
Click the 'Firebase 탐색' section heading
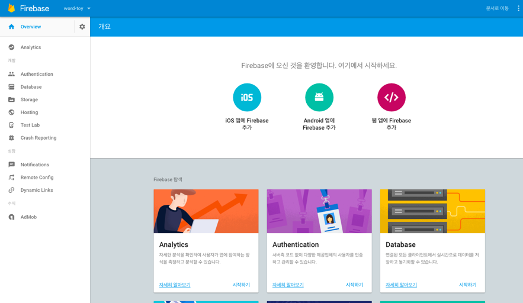coord(168,179)
